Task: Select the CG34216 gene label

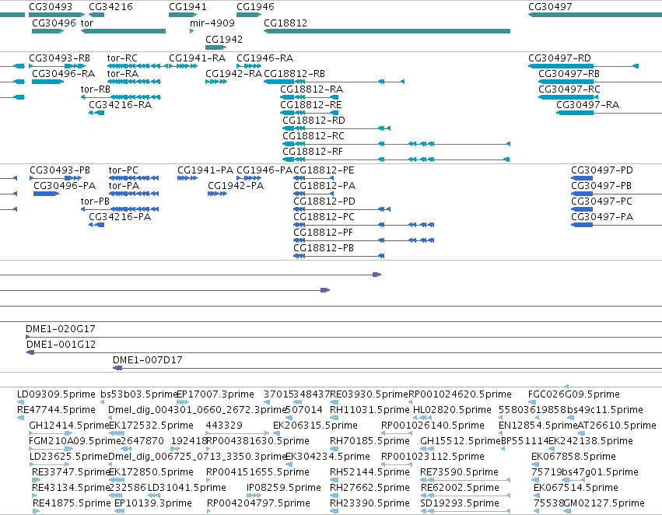Action: [110, 7]
